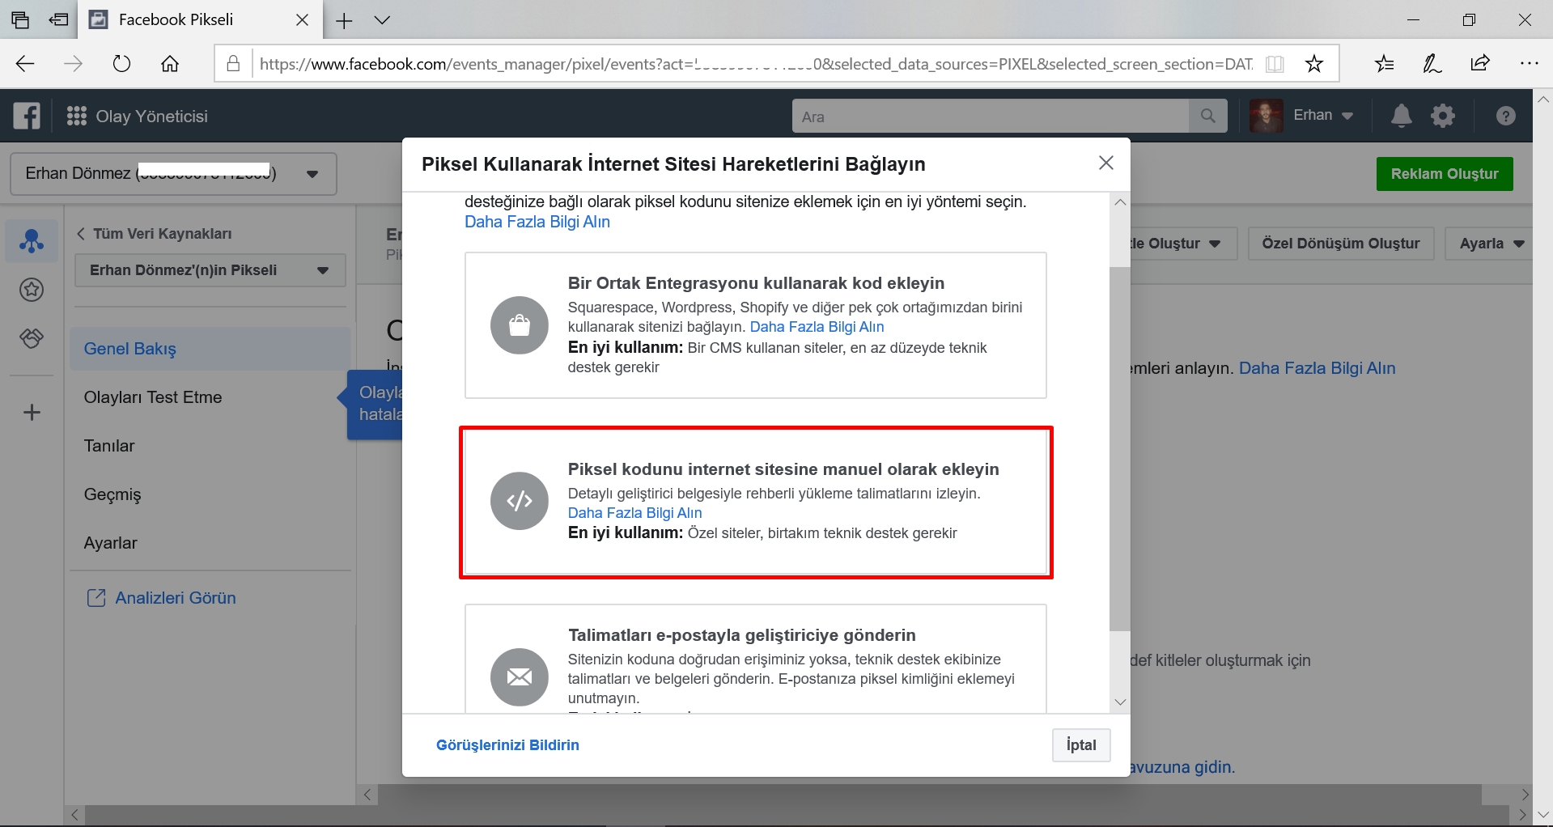This screenshot has height=827, width=1553.
Task: Click Görüşlerinizi Bildirin link
Action: click(507, 745)
